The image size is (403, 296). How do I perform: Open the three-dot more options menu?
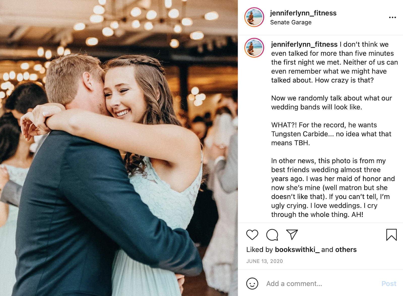click(392, 17)
